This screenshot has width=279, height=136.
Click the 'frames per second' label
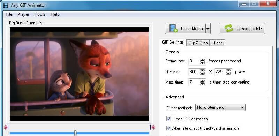tap(225, 61)
